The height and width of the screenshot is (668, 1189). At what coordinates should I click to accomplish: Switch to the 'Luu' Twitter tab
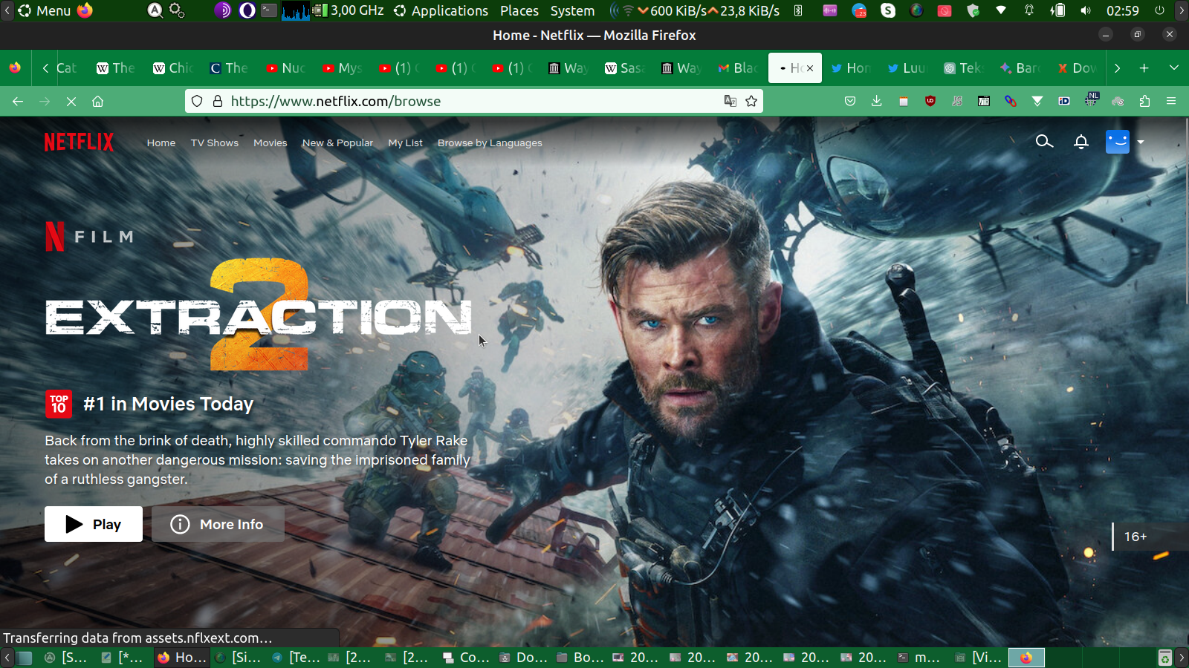click(x=907, y=68)
